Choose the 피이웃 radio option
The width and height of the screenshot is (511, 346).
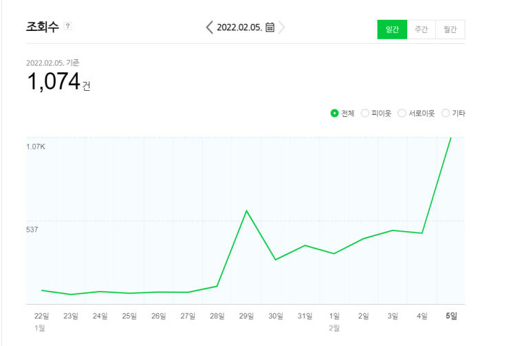(x=365, y=113)
